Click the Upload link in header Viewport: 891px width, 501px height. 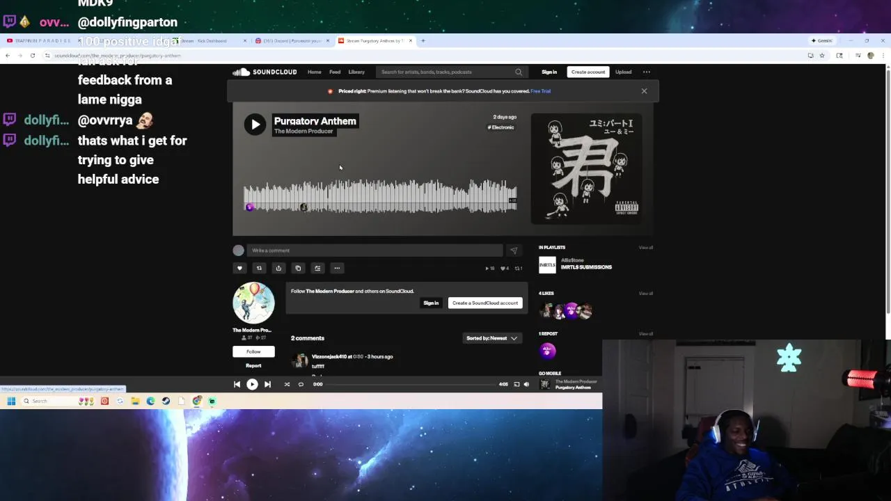pos(623,72)
